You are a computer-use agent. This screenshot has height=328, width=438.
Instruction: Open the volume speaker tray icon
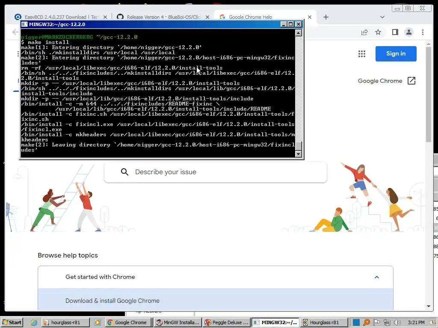(x=397, y=322)
